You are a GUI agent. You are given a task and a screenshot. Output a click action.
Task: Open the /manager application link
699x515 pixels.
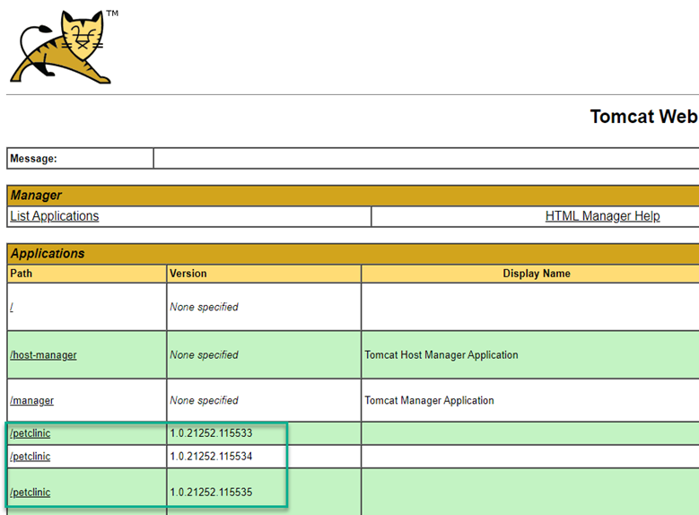click(31, 401)
